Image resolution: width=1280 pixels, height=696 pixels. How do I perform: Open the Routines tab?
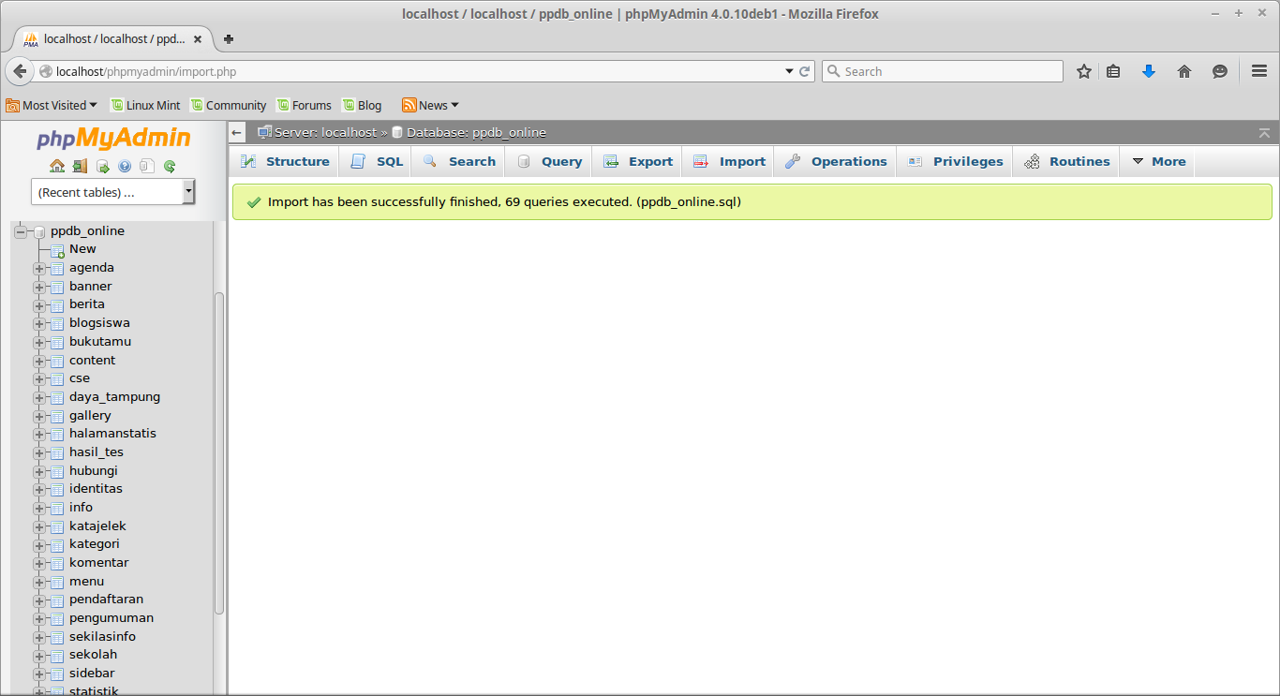tap(1066, 161)
